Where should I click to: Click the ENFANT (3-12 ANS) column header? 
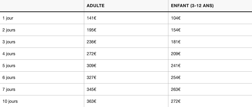(x=192, y=6)
